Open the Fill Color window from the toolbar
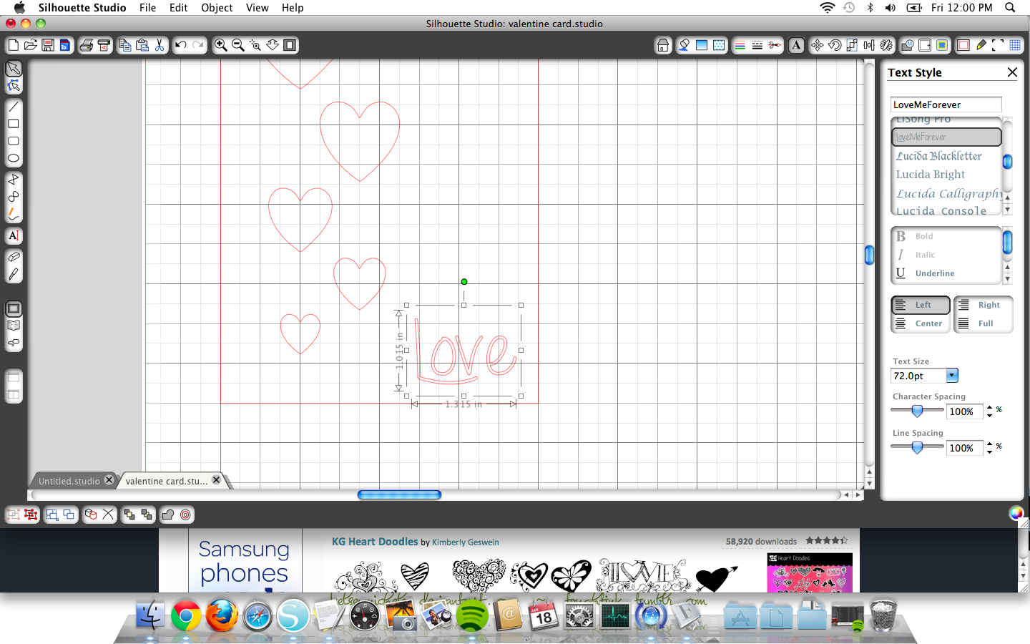 [x=684, y=45]
